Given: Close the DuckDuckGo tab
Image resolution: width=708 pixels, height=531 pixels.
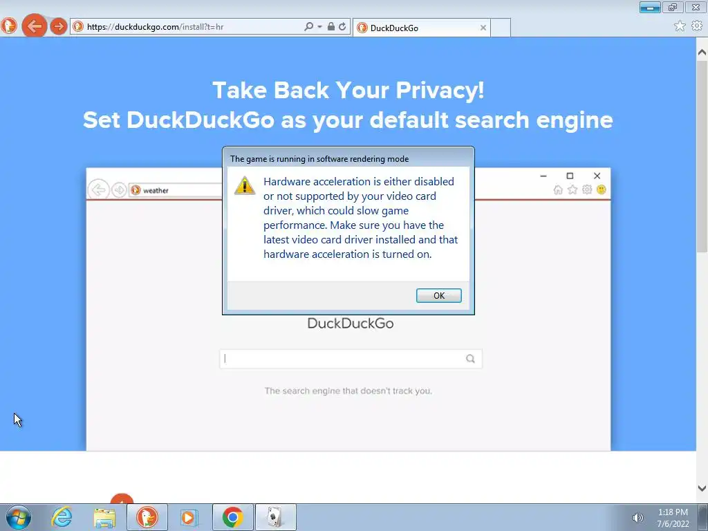Looking at the screenshot, I should click(483, 28).
